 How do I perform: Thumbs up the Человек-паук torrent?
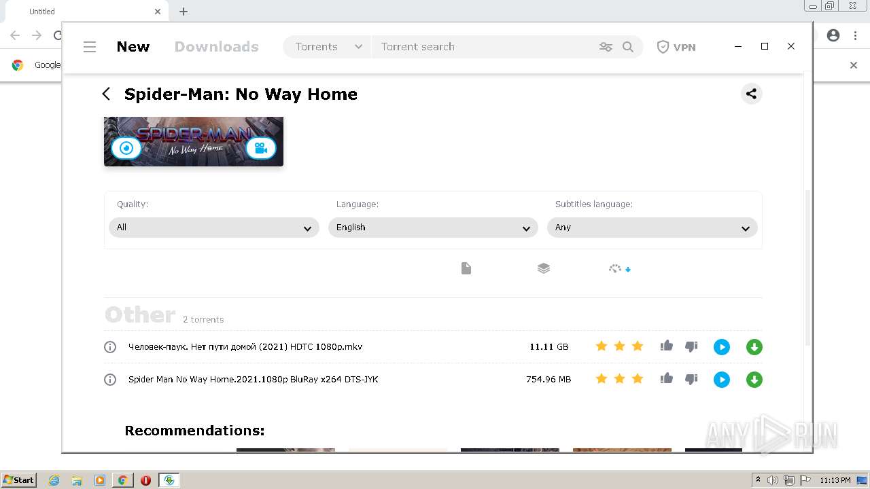pyautogui.click(x=666, y=346)
